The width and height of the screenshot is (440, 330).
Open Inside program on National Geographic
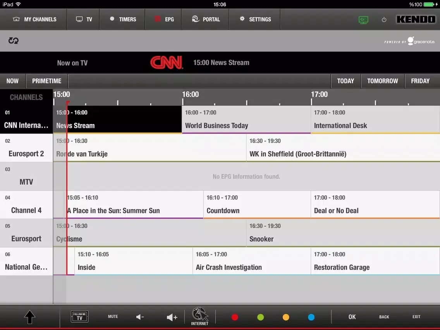[134, 261]
